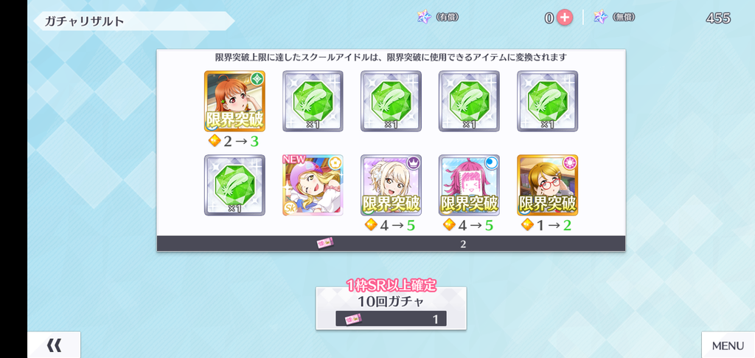755x358 pixels.
Task: Tap the last green feather gem in top row
Action: pos(548,101)
